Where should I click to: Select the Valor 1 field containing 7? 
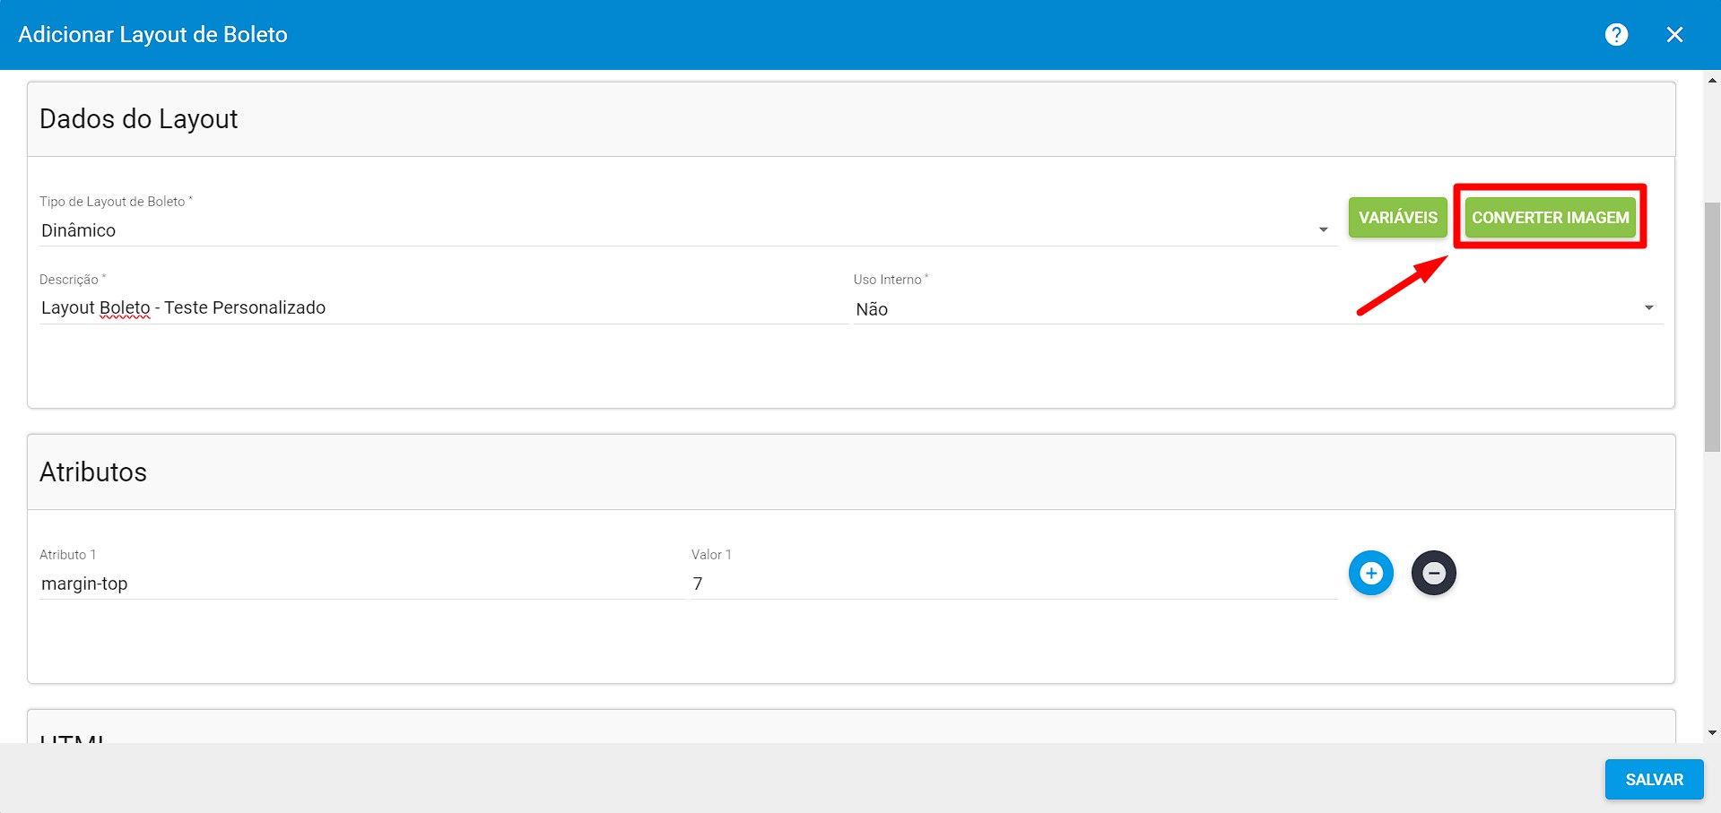coord(1014,584)
